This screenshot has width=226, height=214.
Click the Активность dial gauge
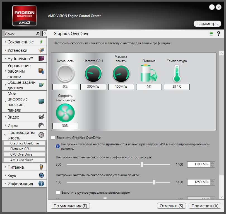pos(65,73)
